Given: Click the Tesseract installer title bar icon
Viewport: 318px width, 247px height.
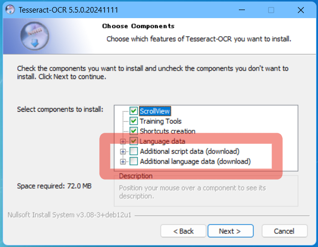Looking at the screenshot, I should (9, 10).
